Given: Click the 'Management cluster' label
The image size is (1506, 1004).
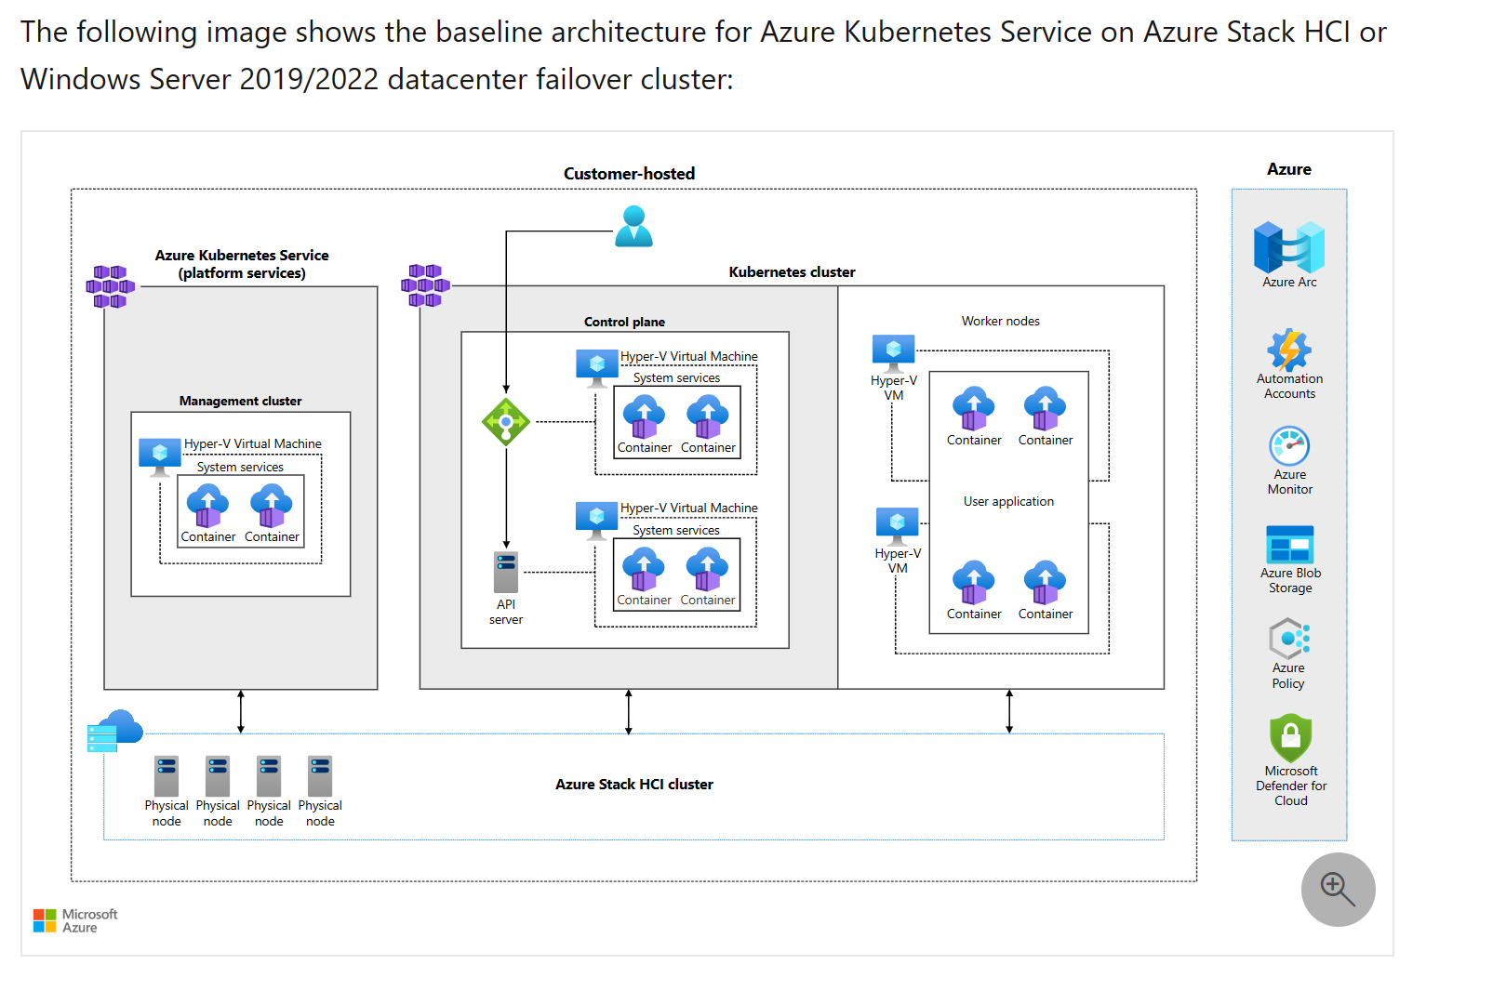Looking at the screenshot, I should [241, 401].
